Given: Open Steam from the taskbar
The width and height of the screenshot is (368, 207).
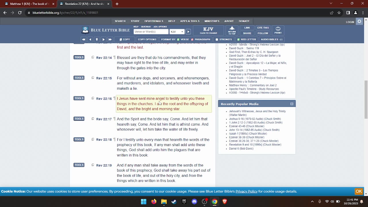Looking at the screenshot, I should (174, 202).
